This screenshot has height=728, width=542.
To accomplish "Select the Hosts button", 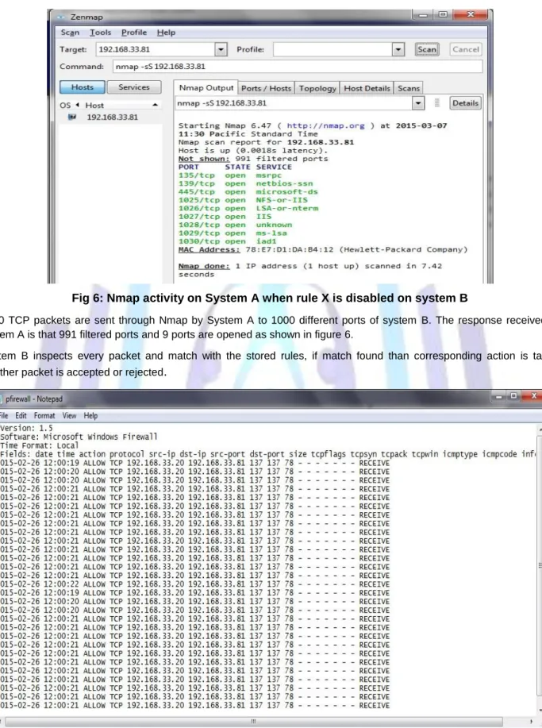I will tap(83, 87).
